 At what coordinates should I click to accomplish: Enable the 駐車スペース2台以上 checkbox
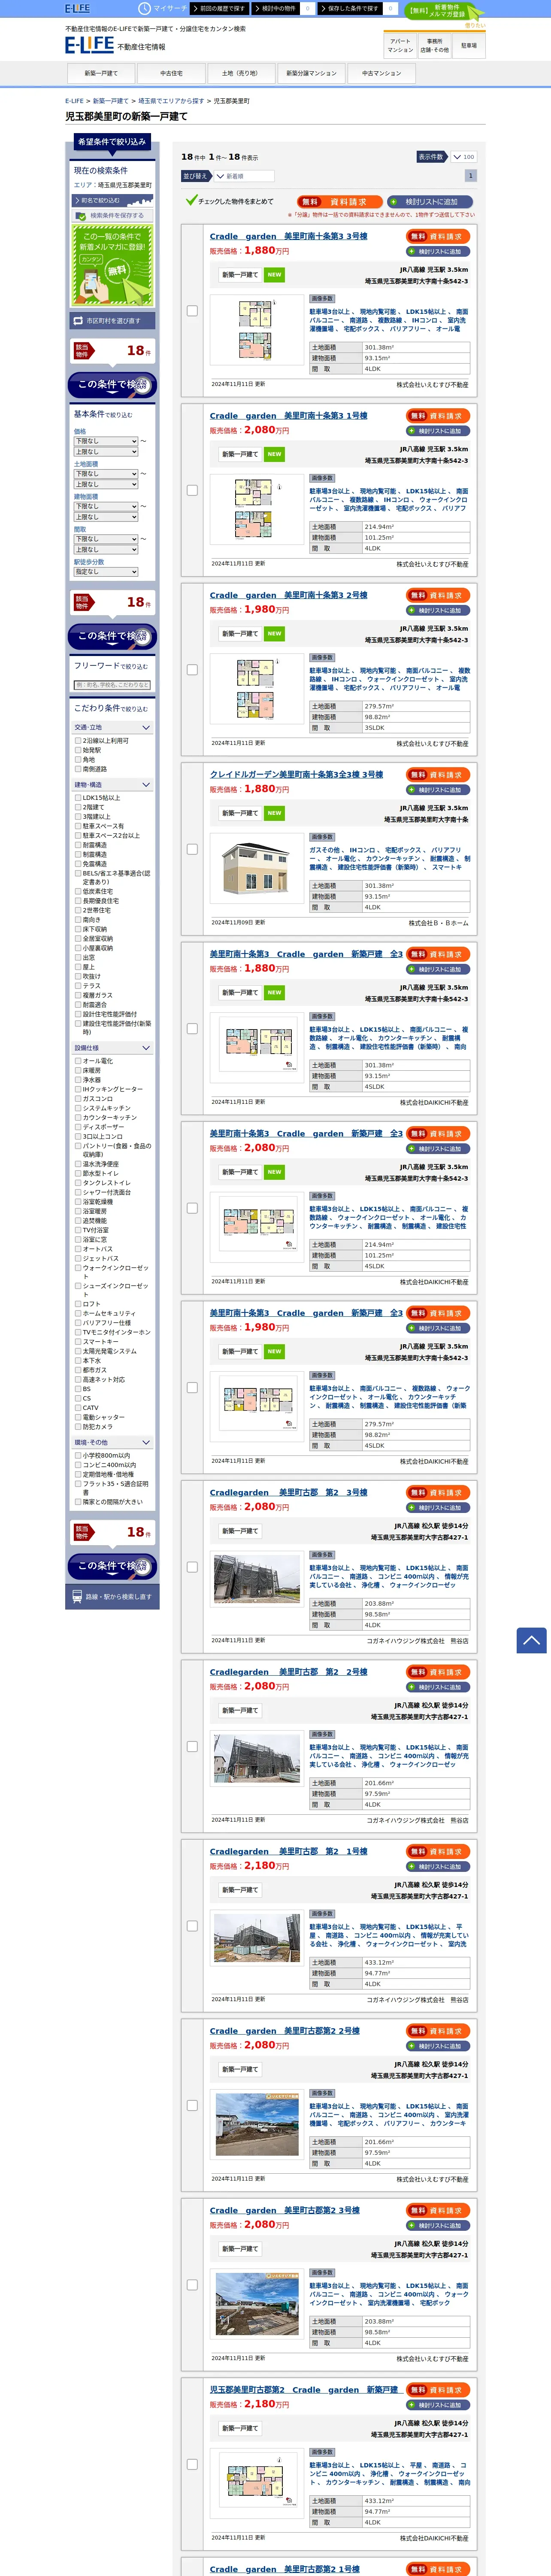pyautogui.click(x=78, y=835)
